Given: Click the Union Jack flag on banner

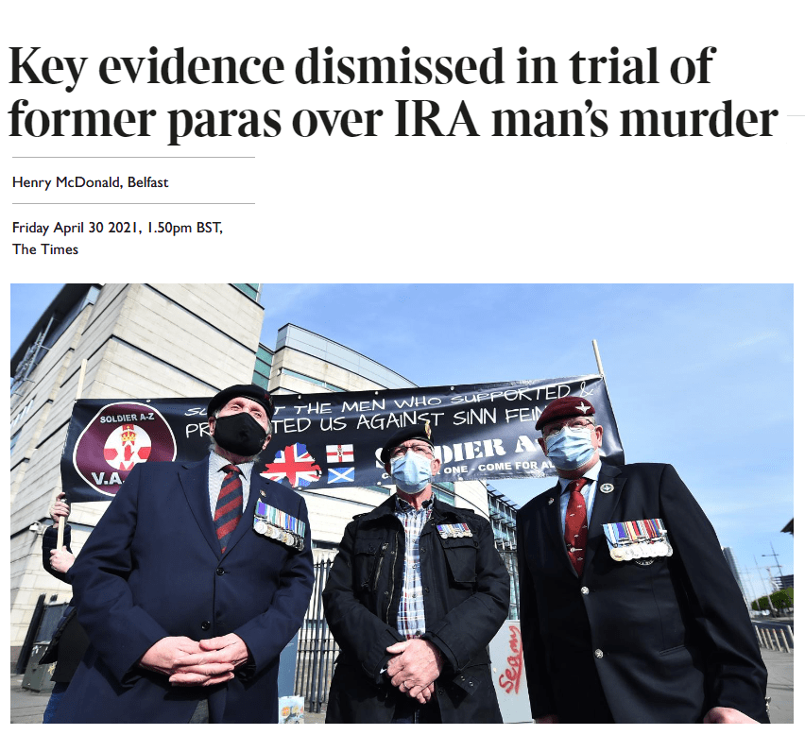Looking at the screenshot, I should pos(292,466).
